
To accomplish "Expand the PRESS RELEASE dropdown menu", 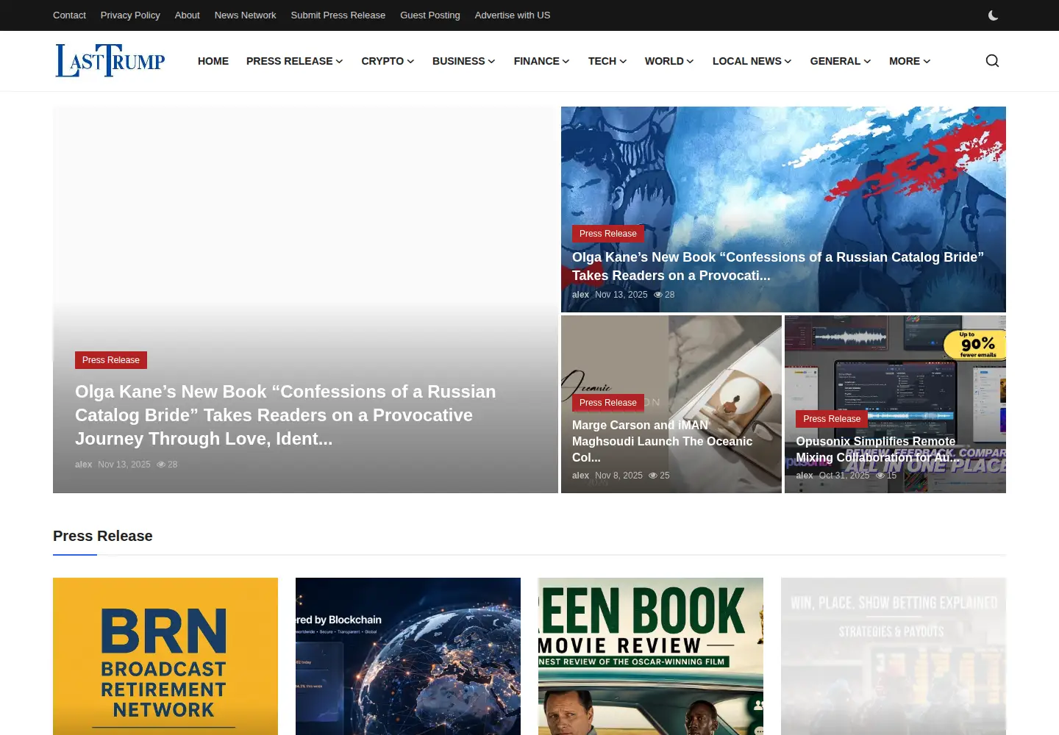I will [295, 61].
